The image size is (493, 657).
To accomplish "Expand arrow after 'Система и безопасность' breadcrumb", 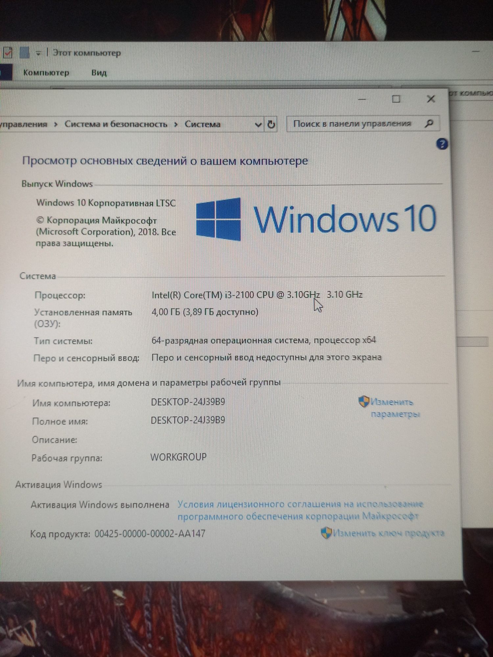I will (176, 125).
